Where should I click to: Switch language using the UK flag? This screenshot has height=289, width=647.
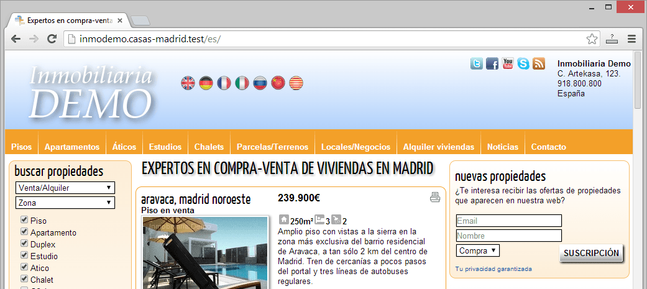tap(188, 83)
